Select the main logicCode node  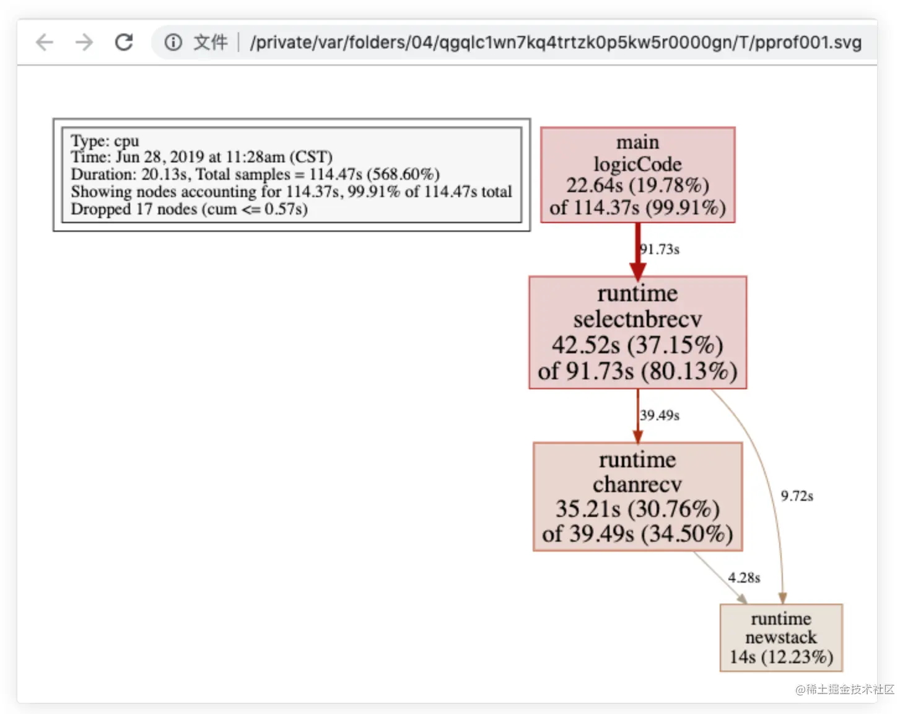pos(638,174)
